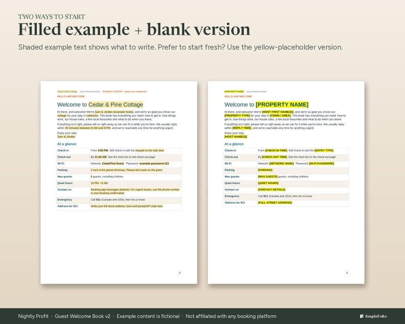Select the [HOST FIRST NAME(S)] placeholder

tap(277, 112)
